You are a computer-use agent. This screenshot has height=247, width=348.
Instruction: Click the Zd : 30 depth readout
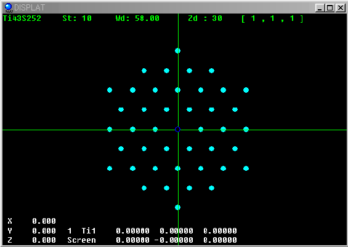(205, 18)
